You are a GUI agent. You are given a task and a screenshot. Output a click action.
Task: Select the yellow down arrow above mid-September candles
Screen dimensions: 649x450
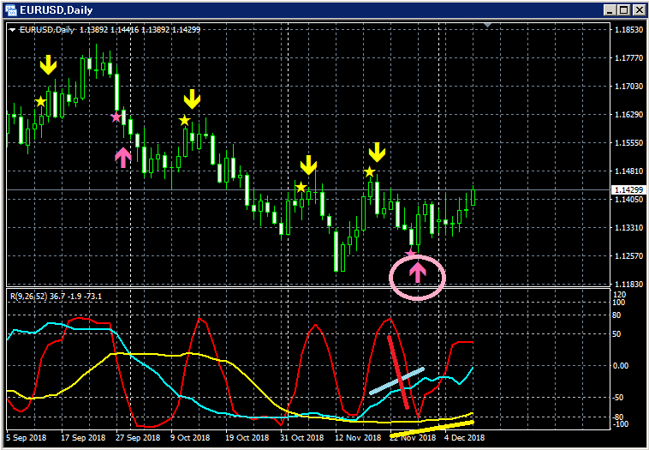coord(48,64)
